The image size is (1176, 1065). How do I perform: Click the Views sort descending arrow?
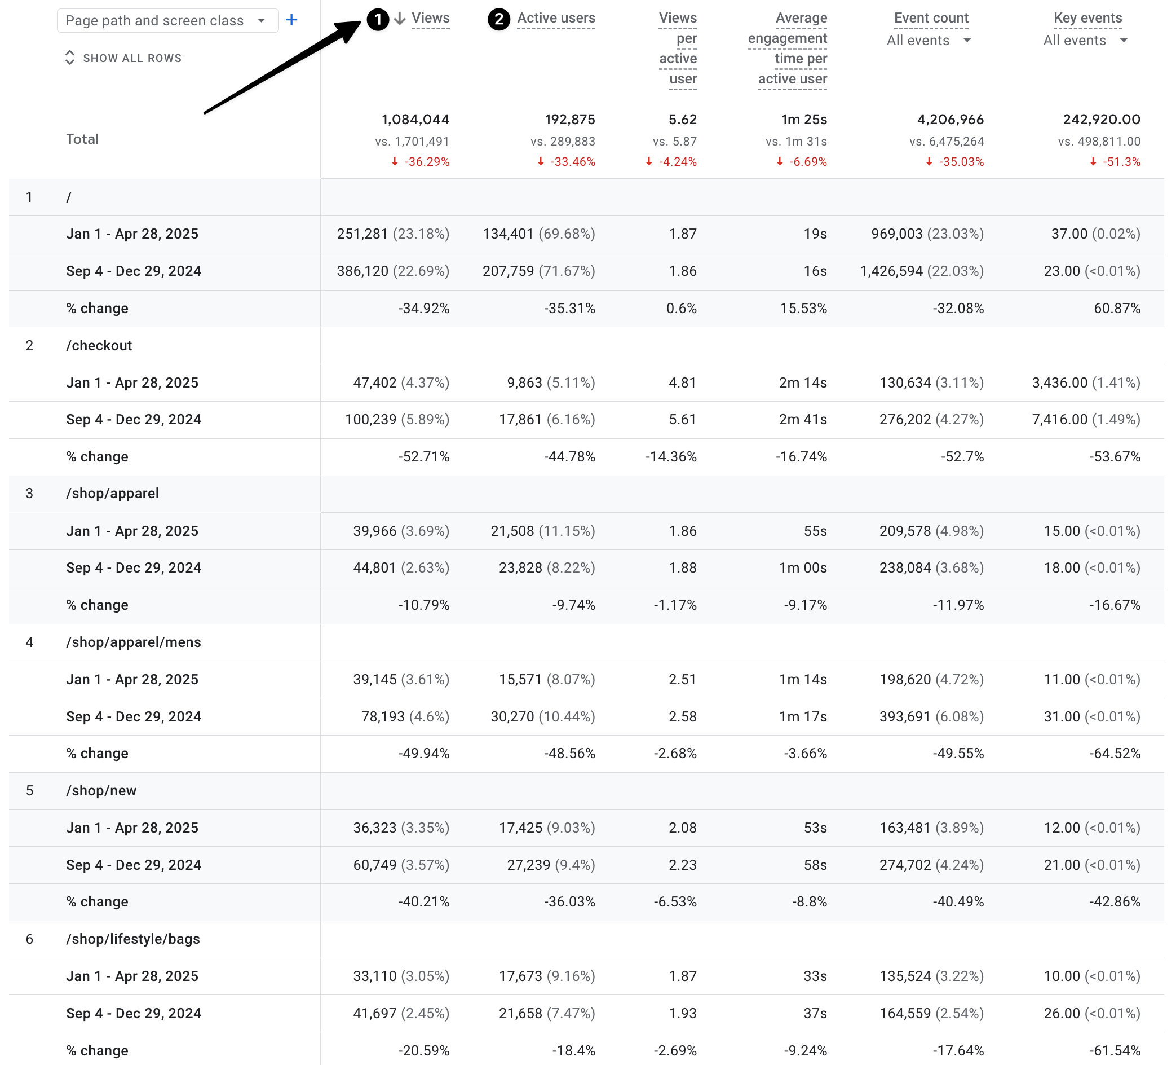coord(400,19)
